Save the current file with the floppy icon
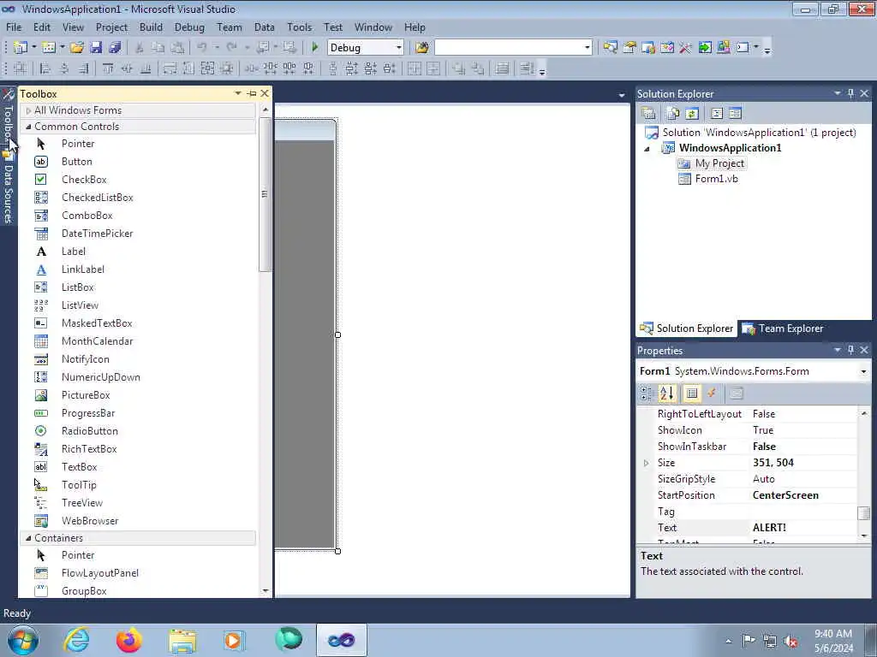Viewport: 877px width, 657px height. tap(96, 48)
